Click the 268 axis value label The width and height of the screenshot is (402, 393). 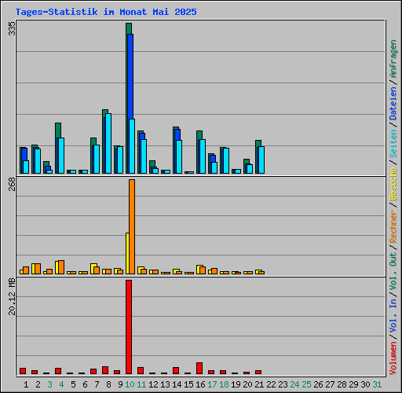[x=12, y=184]
